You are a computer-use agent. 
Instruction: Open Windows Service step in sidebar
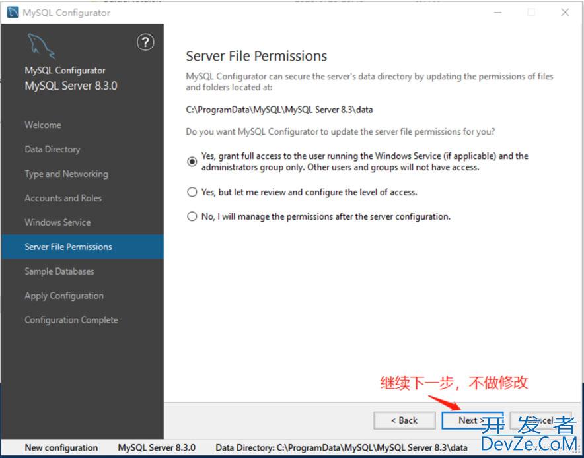tap(57, 222)
